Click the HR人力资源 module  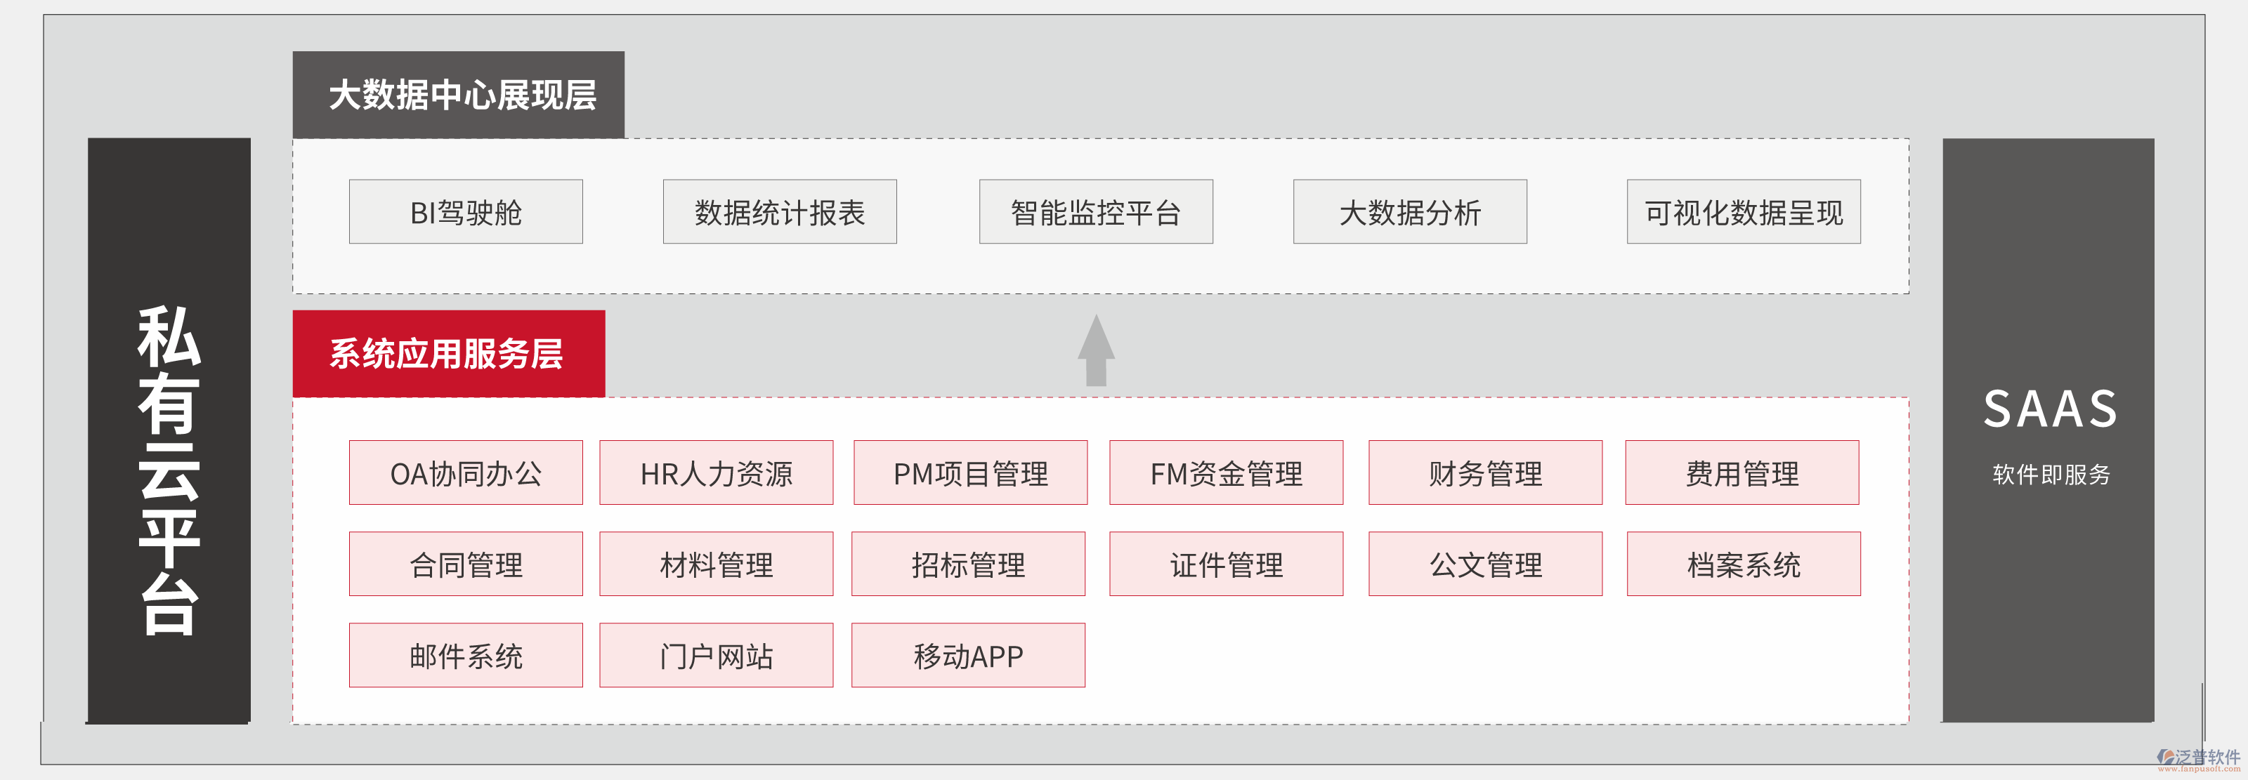click(716, 473)
